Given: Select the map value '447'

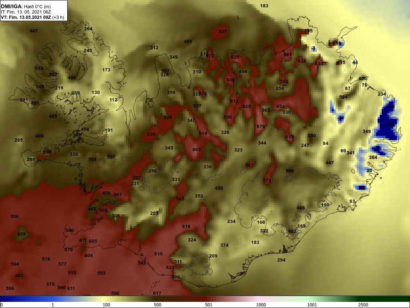Looking at the screenshot, I should [330, 163].
